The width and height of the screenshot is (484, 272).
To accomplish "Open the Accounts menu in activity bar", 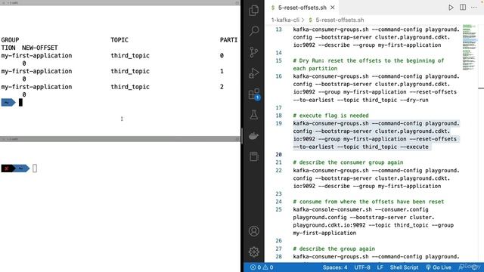I will point(254,231).
